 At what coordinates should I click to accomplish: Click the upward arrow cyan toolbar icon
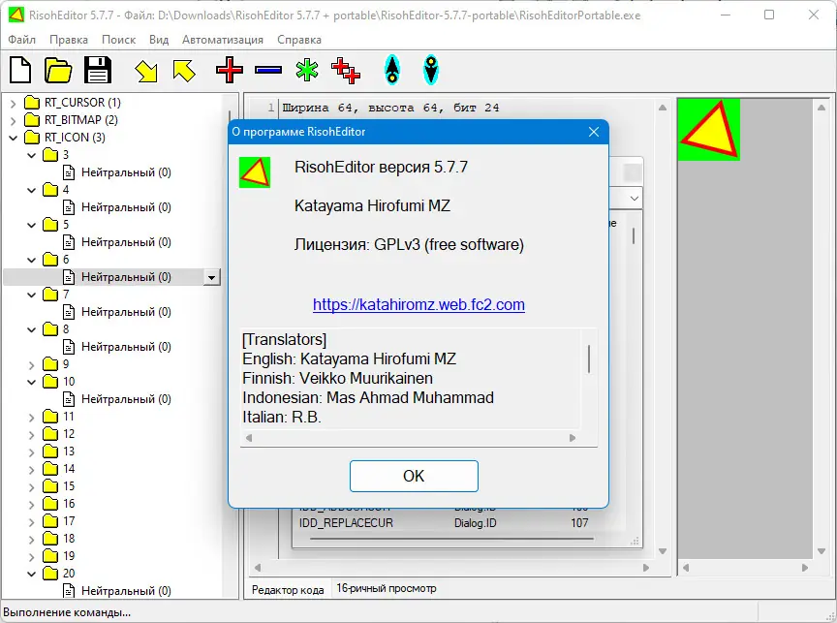[392, 70]
